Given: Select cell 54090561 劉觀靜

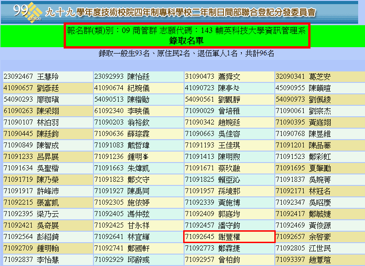Looking at the screenshot, I should 229,100.
